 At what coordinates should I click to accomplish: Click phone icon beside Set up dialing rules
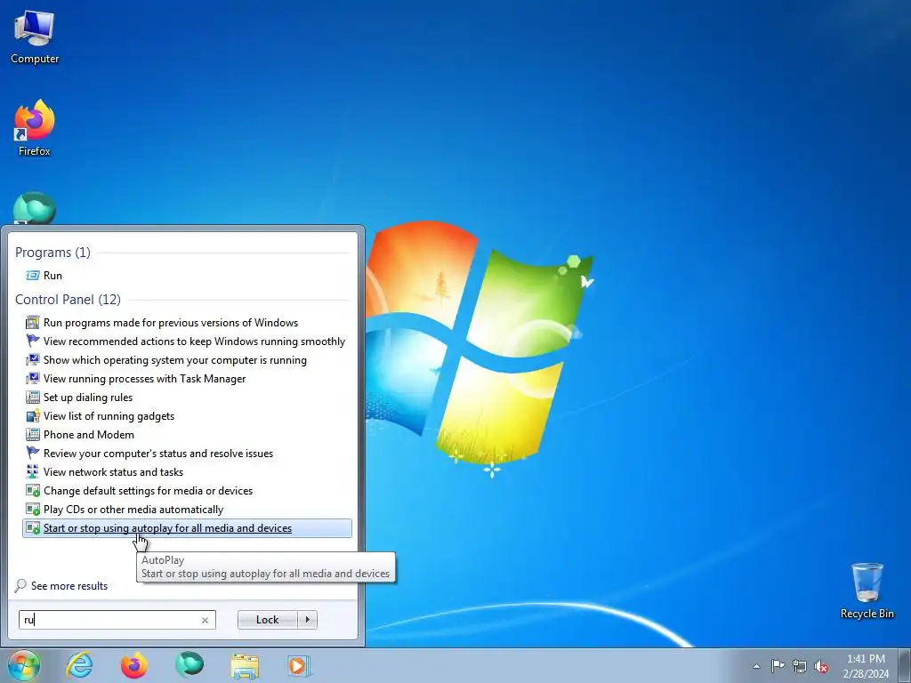(33, 398)
